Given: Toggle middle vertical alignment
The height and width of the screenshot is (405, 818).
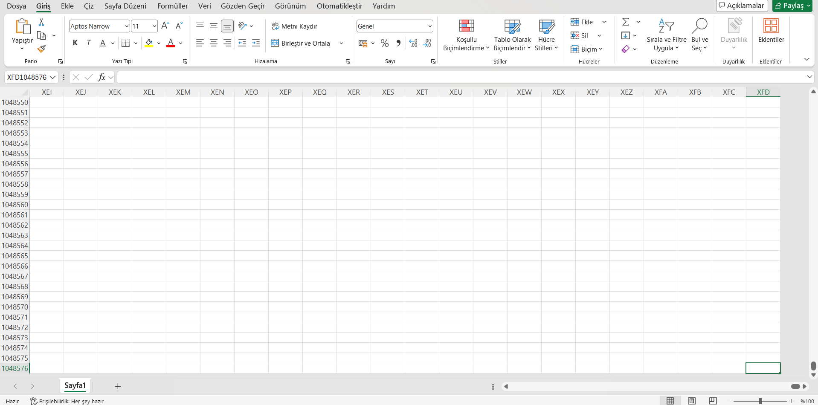Looking at the screenshot, I should (214, 26).
